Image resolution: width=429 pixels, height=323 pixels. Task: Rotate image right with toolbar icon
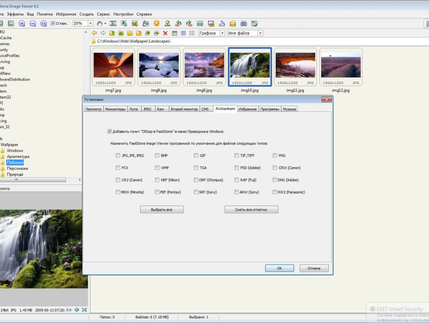coord(189,23)
